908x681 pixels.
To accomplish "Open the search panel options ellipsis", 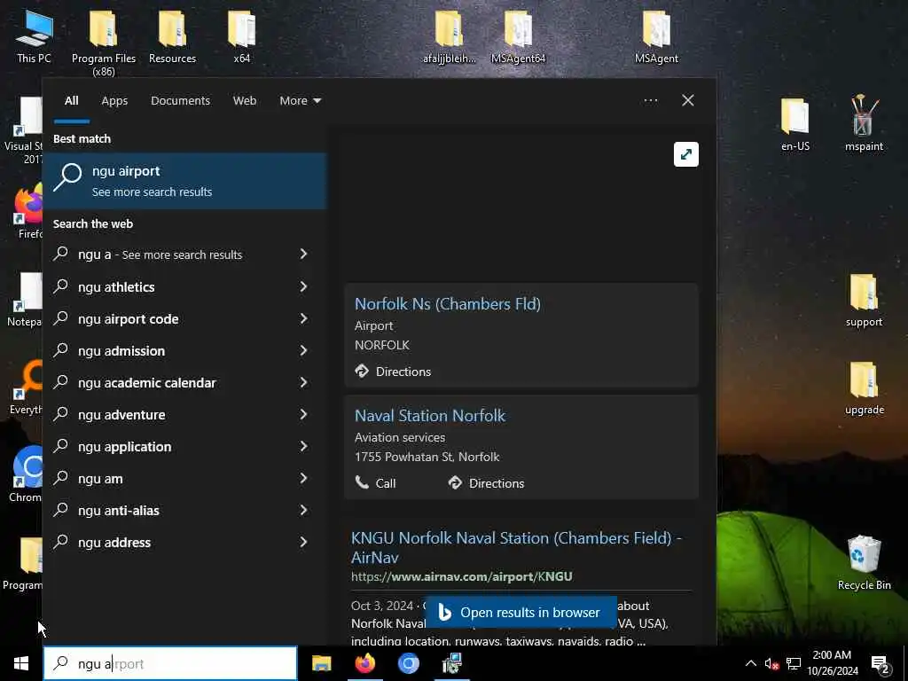I will pos(651,100).
